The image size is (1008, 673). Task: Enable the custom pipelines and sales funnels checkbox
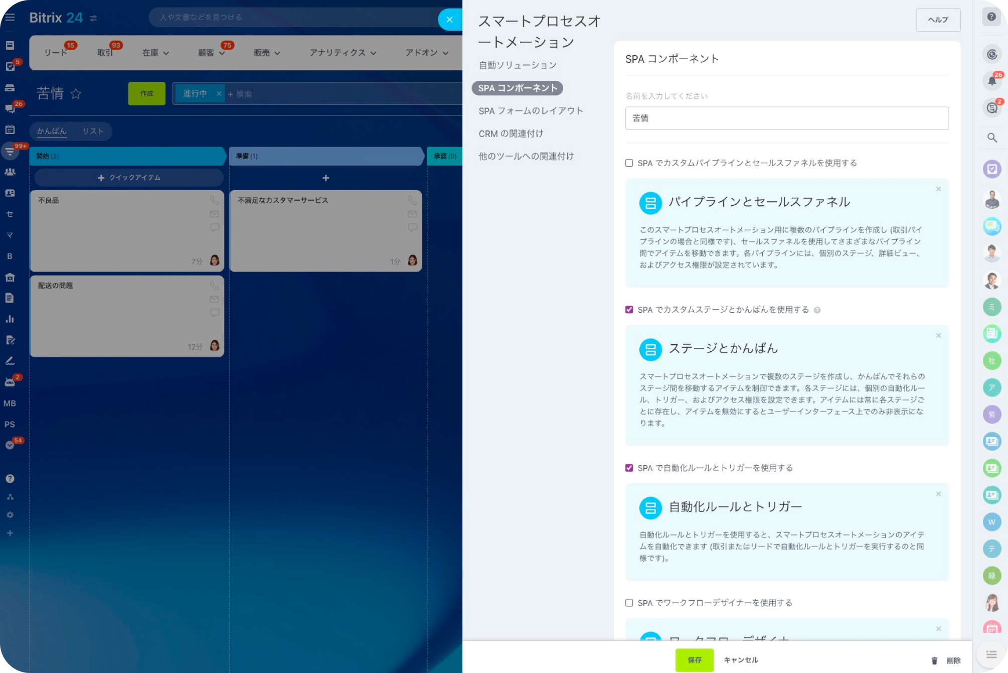coord(629,163)
